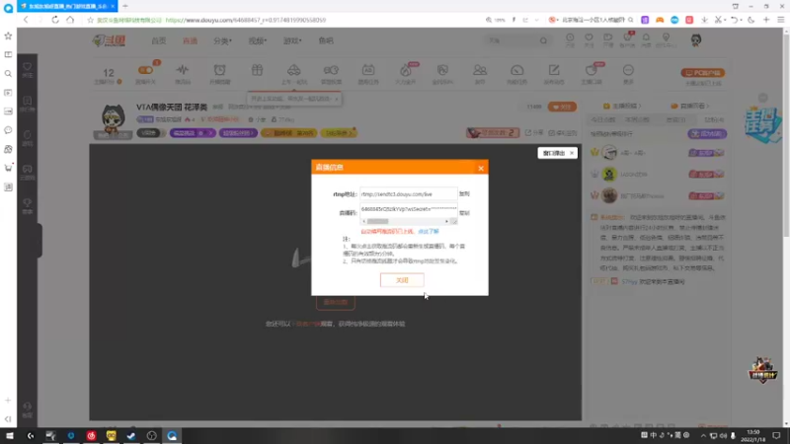Open the speedometer gauge icon in toolbar
The height and width of the screenshot is (444, 790).
pos(516,70)
